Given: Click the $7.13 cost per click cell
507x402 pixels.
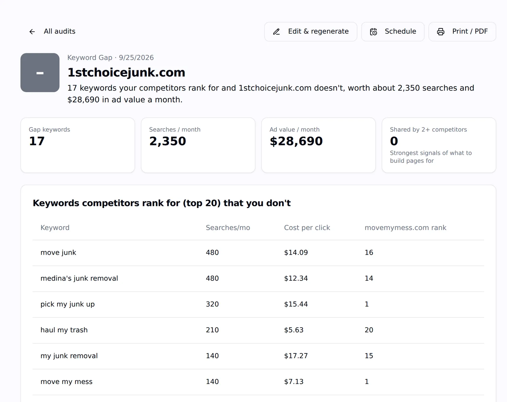Looking at the screenshot, I should tap(294, 382).
